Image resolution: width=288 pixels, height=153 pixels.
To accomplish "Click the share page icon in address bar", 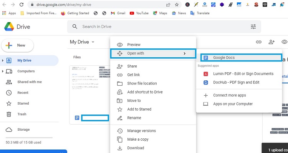I will point(168,5).
